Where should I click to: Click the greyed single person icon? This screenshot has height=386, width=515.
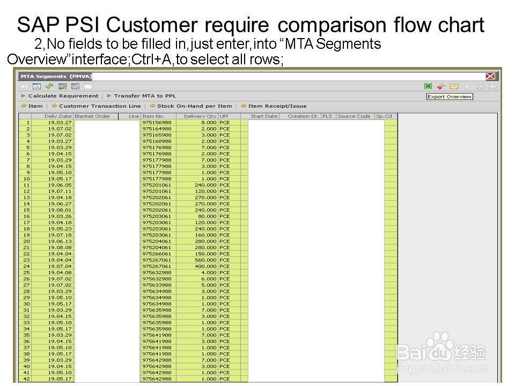tap(466, 86)
